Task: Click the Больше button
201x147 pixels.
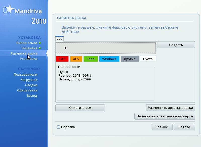Action: (x=162, y=127)
